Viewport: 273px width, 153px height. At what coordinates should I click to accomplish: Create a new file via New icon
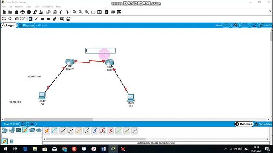(4, 12)
